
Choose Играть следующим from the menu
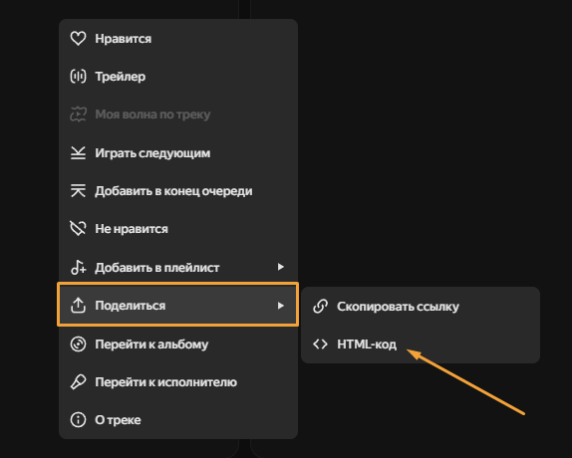click(178, 153)
